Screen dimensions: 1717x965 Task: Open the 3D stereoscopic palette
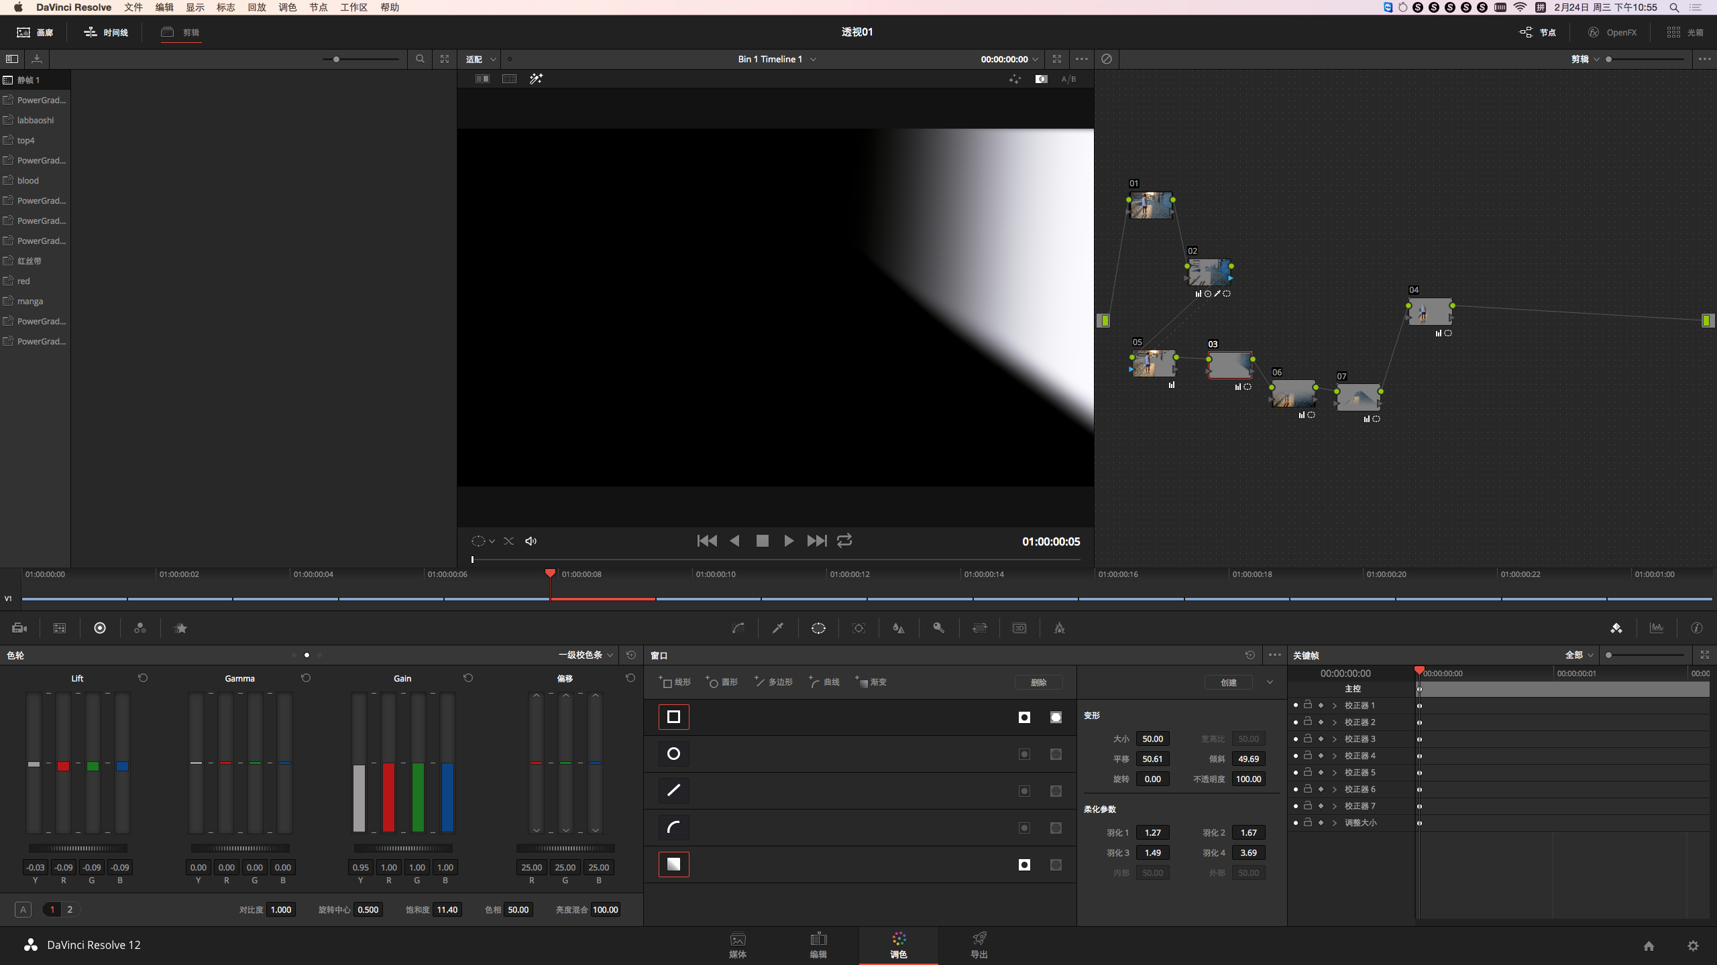(x=1019, y=628)
